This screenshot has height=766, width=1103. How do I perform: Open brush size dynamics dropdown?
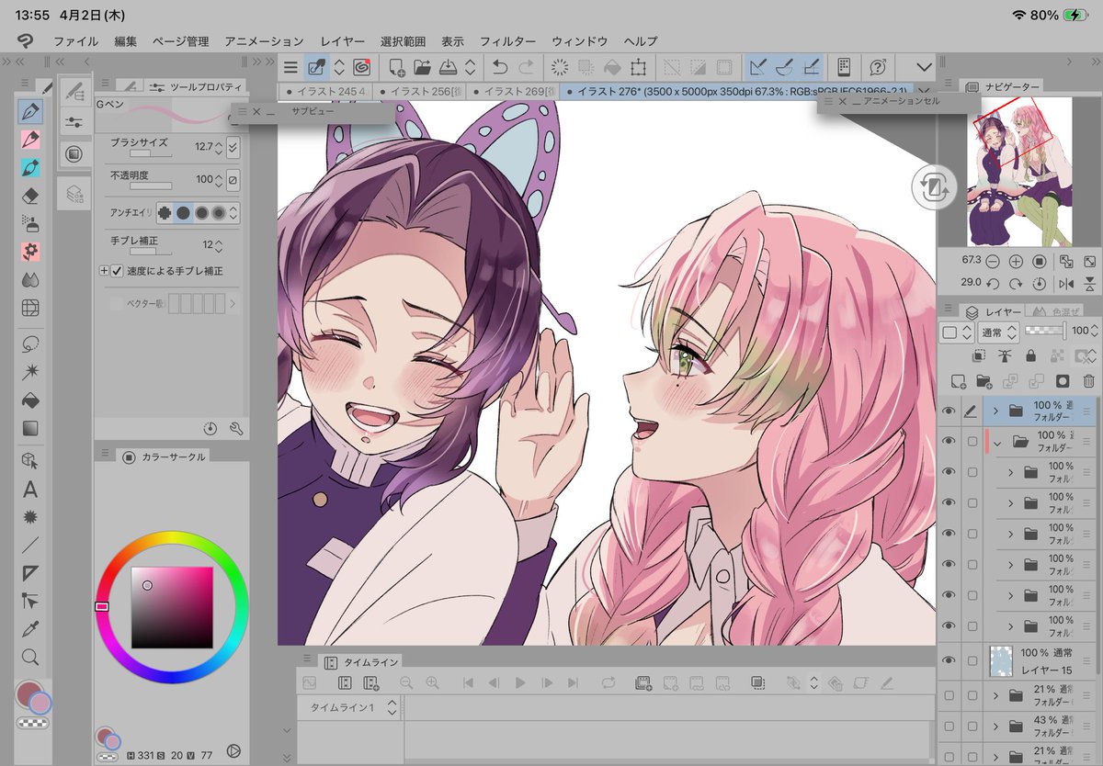[x=233, y=146]
